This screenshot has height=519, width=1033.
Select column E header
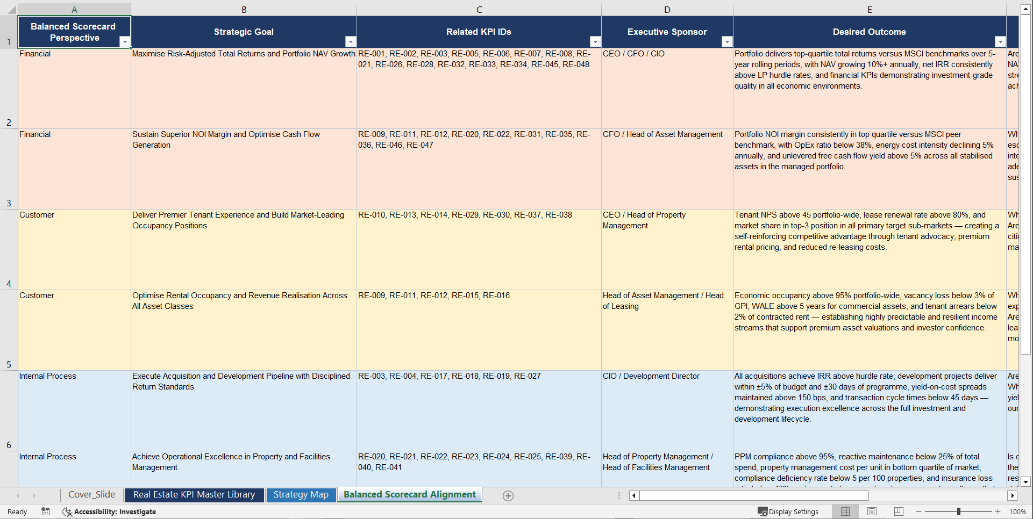[x=870, y=10]
